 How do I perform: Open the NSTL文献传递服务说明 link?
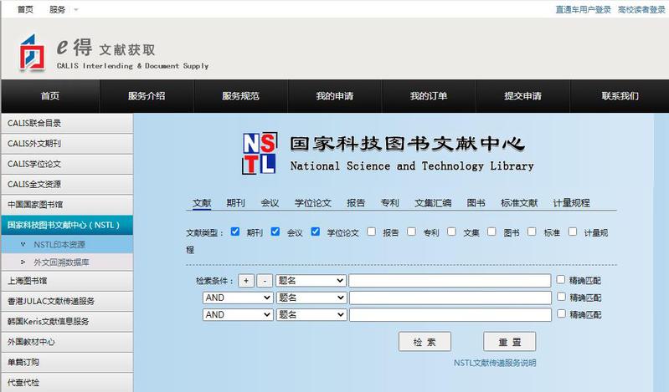[x=495, y=363]
